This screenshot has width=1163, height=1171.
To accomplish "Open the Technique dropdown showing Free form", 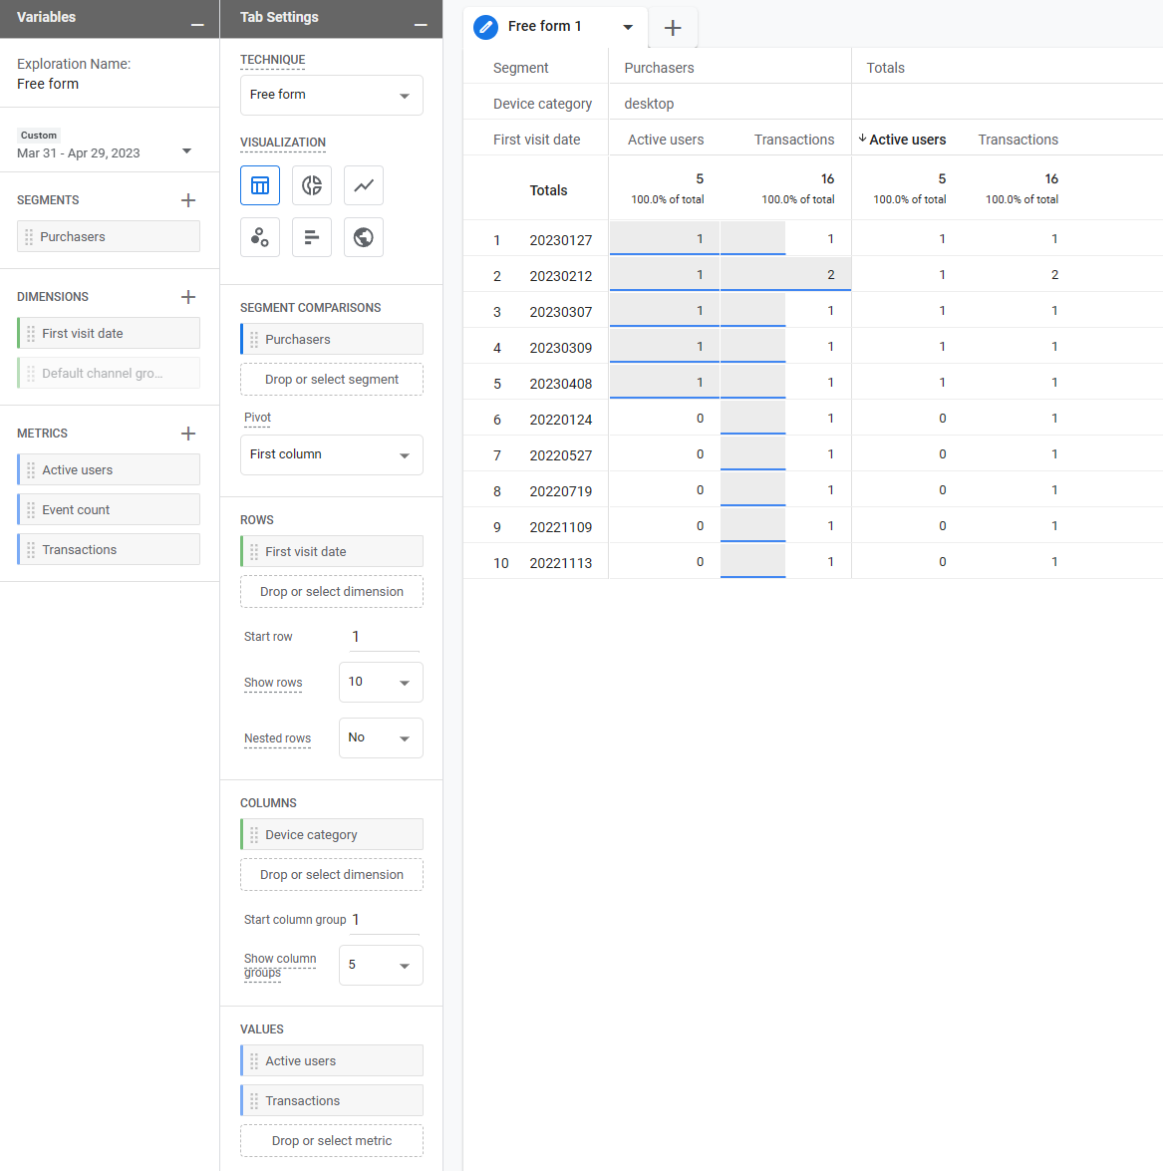I will pos(332,95).
